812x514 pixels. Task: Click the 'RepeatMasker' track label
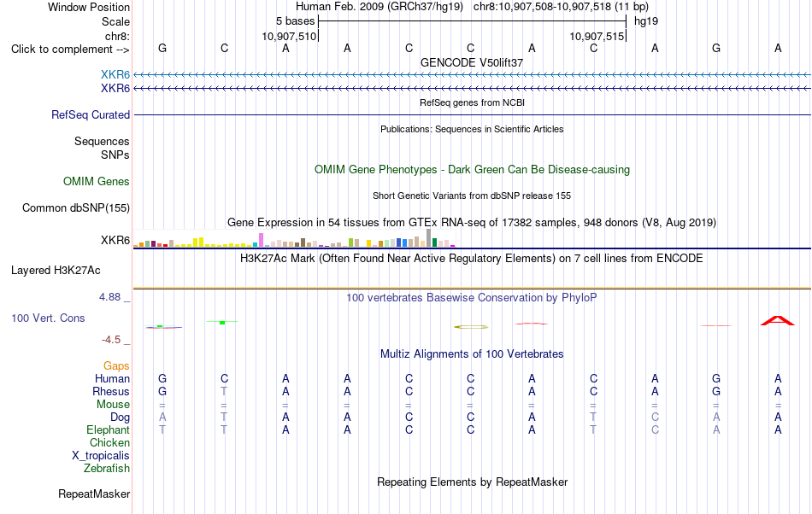click(94, 494)
